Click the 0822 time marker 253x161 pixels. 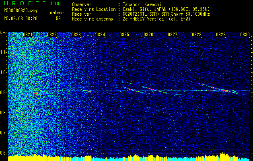click(x=52, y=35)
